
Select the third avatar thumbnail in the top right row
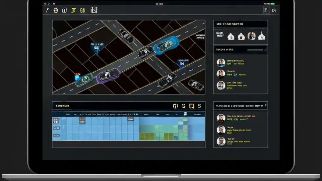click(251, 36)
